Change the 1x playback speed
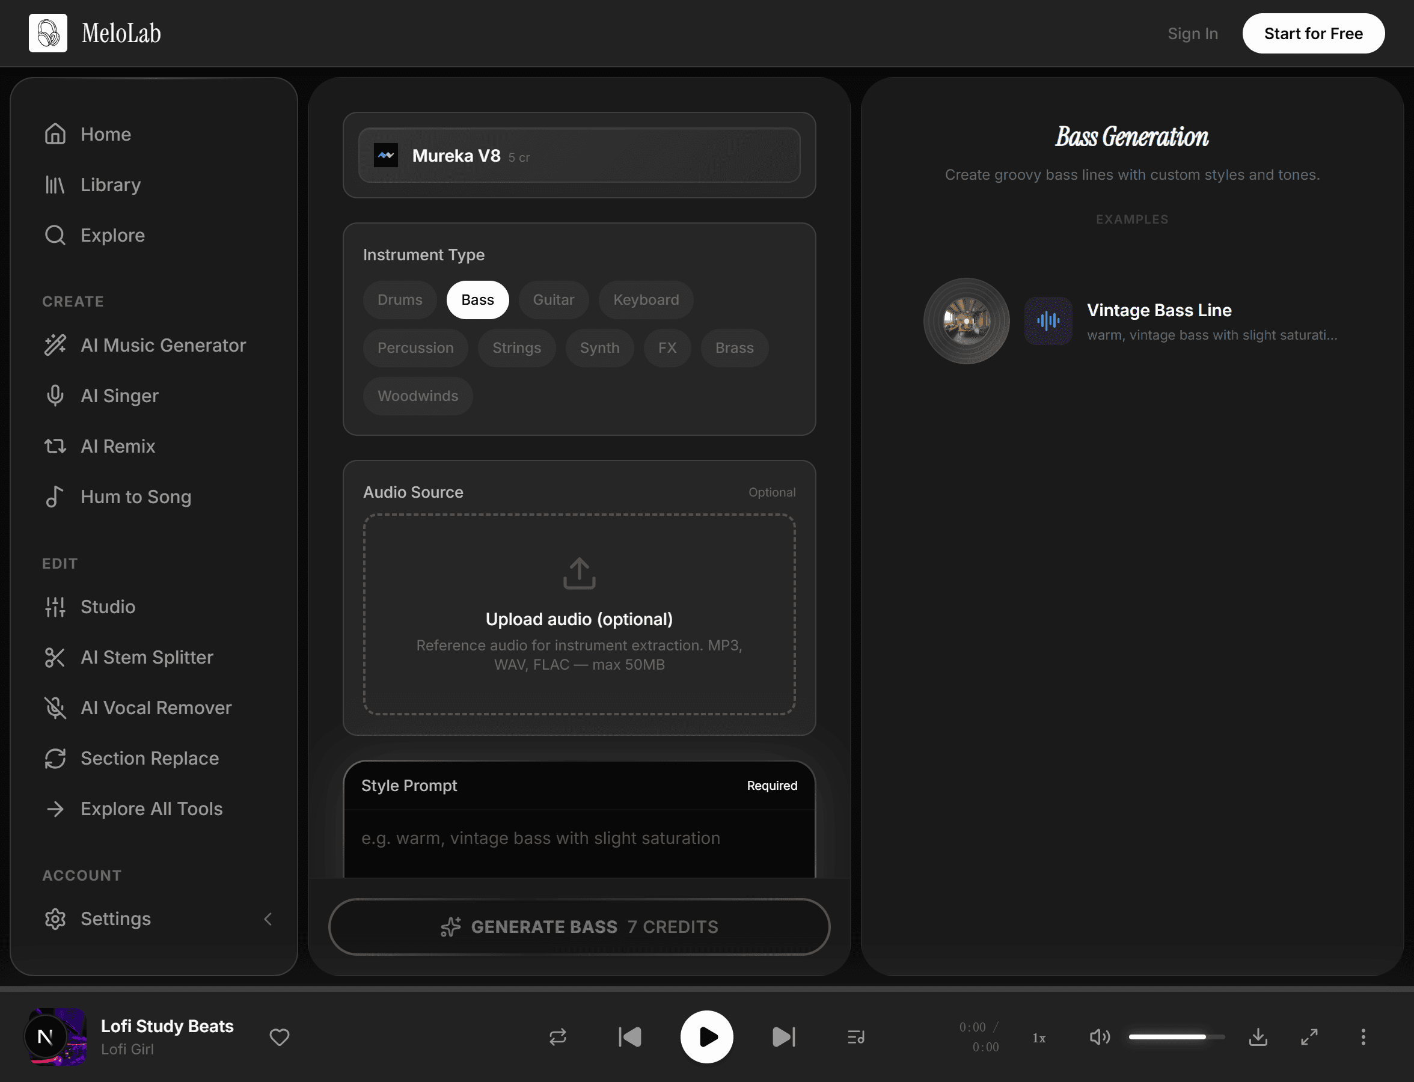Image resolution: width=1414 pixels, height=1082 pixels. (x=1038, y=1038)
